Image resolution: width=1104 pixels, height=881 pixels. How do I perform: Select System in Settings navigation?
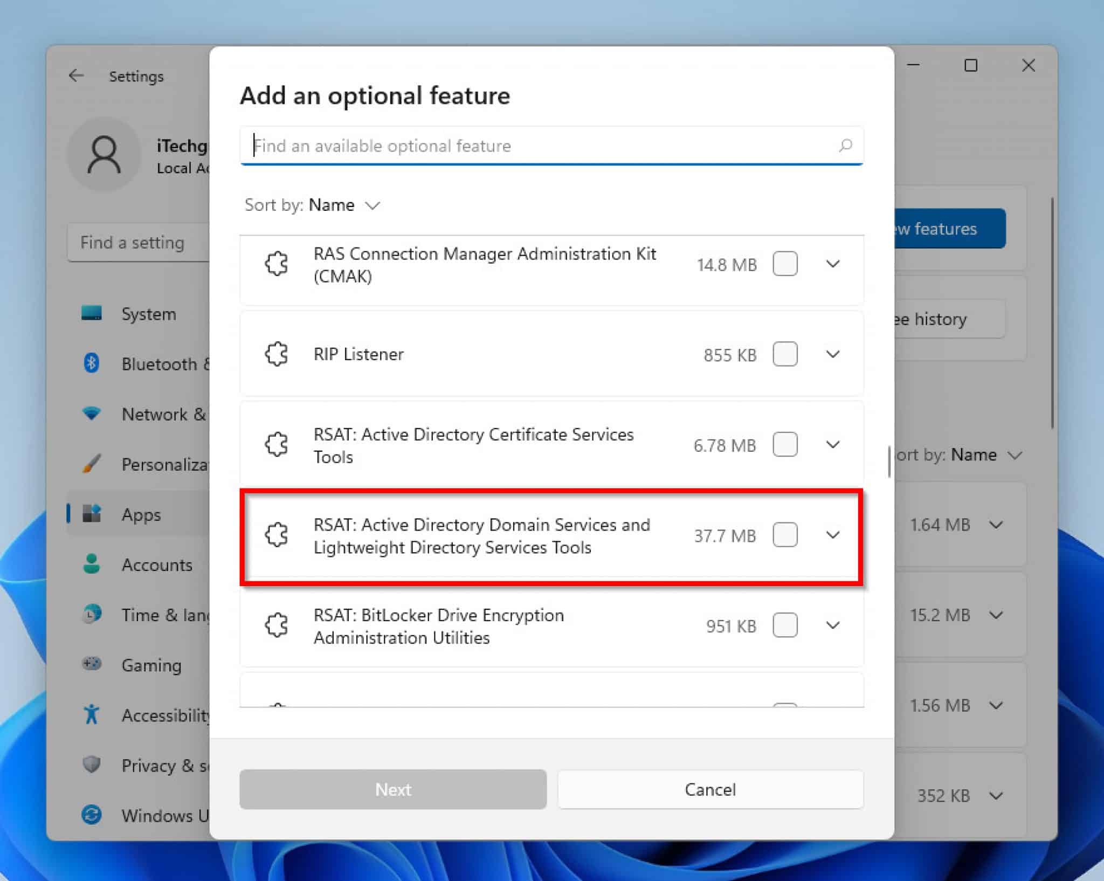point(149,314)
